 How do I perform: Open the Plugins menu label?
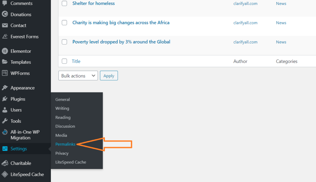tap(18, 99)
